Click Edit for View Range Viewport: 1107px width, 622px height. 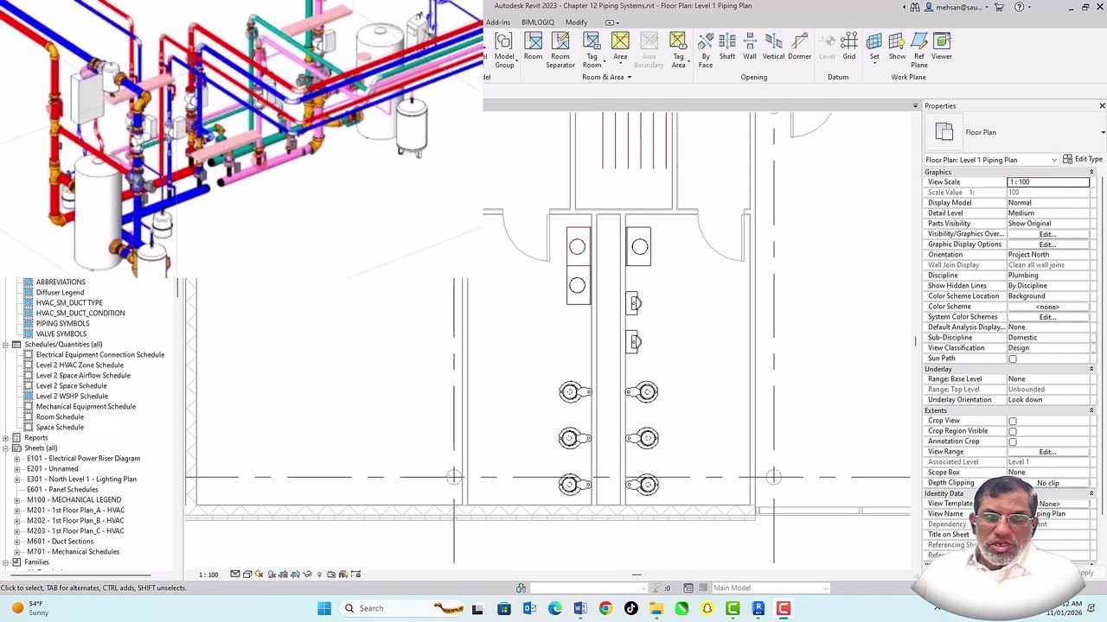(x=1047, y=452)
